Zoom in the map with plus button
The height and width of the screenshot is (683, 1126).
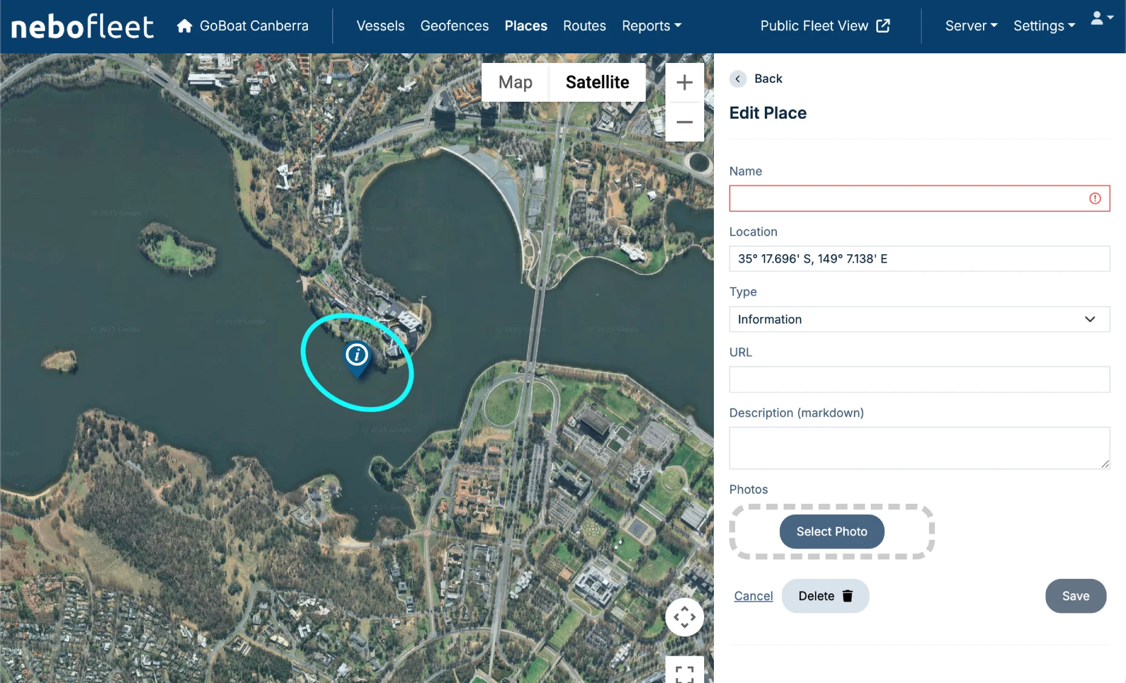[x=684, y=82]
